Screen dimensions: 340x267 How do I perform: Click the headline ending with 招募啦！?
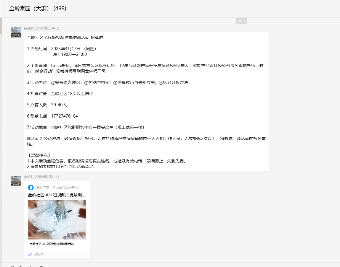click(x=66, y=38)
